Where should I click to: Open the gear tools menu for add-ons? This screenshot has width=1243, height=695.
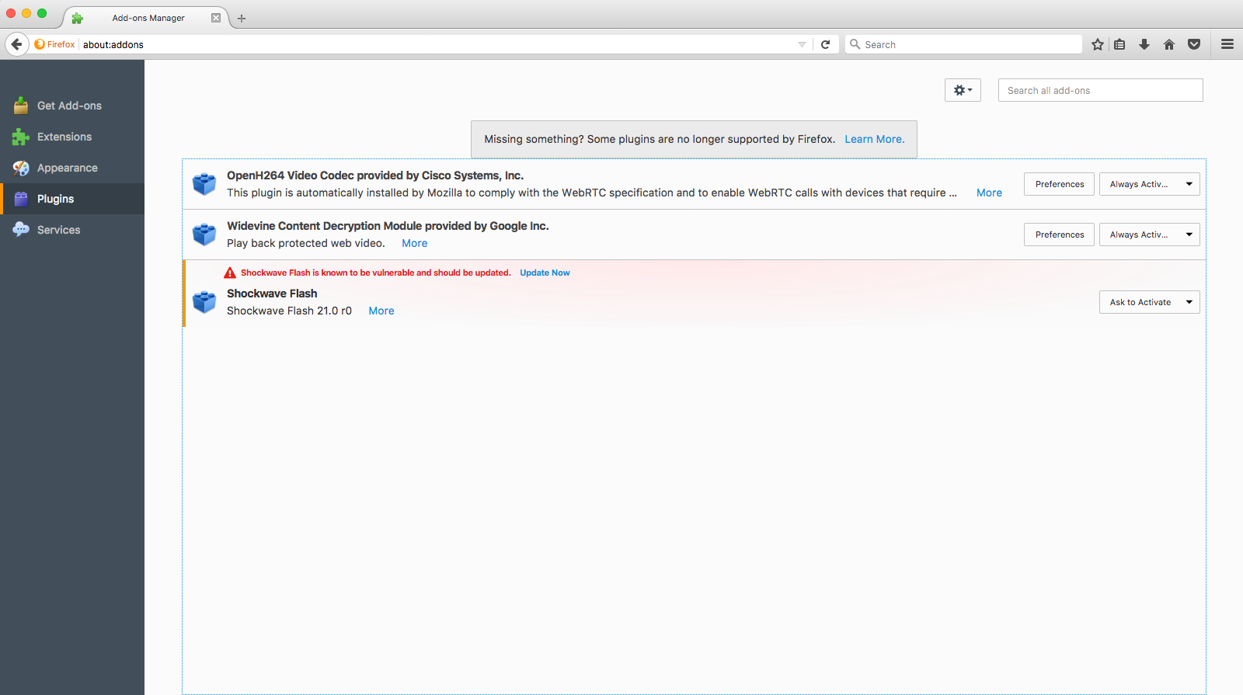(x=963, y=90)
